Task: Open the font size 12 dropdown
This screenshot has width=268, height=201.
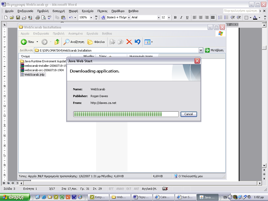Action: point(169,18)
